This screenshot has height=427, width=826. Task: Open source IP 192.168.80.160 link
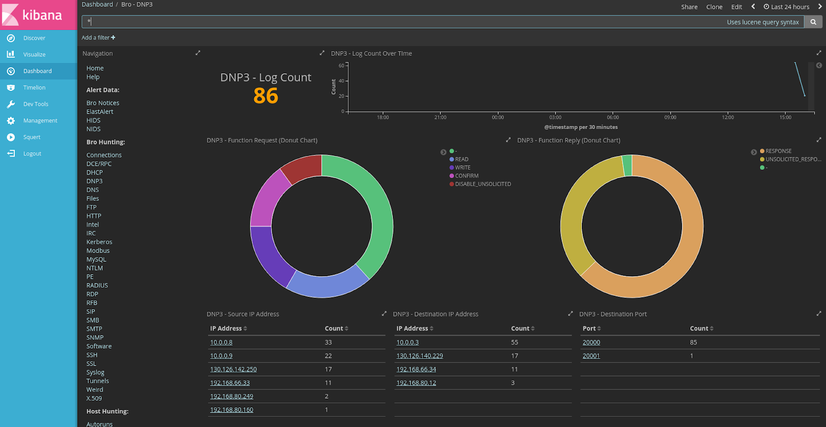tap(232, 409)
